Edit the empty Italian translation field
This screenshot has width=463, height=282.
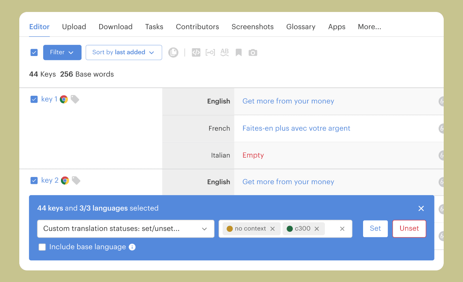pyautogui.click(x=253, y=155)
